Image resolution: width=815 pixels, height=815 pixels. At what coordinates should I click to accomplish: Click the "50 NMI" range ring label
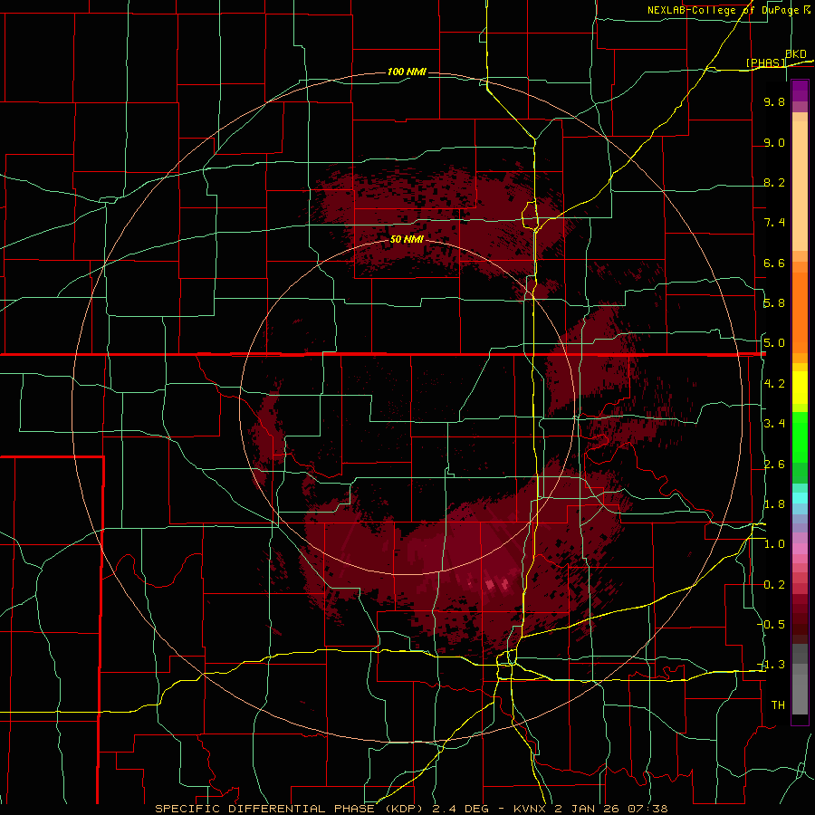407,239
